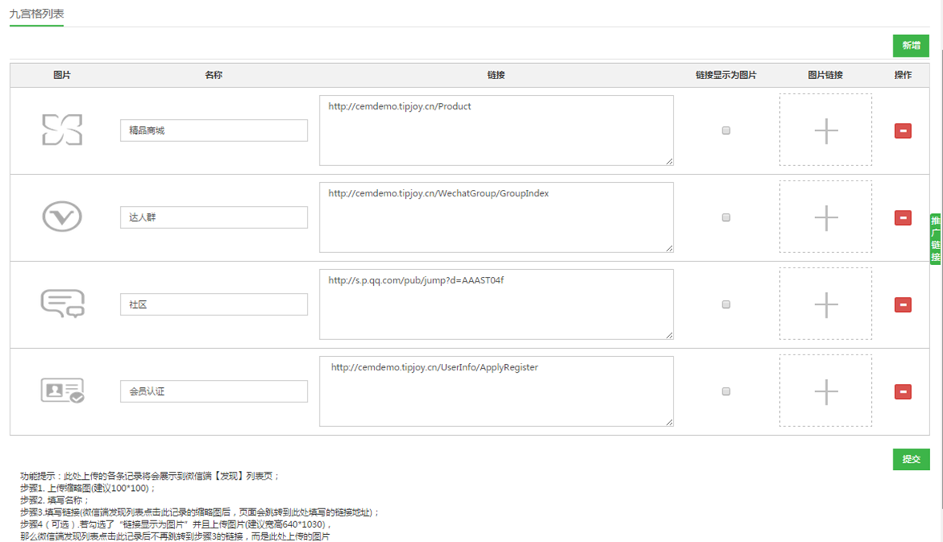943x542 pixels.
Task: Add image in 社区 row upload box
Action: tap(826, 304)
